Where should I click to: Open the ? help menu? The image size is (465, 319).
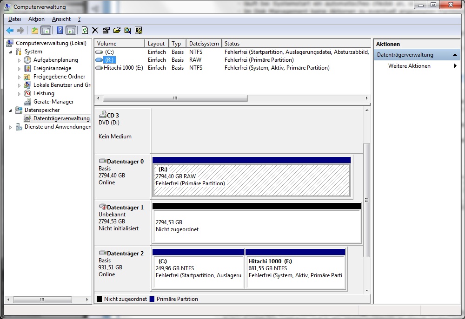pos(79,19)
